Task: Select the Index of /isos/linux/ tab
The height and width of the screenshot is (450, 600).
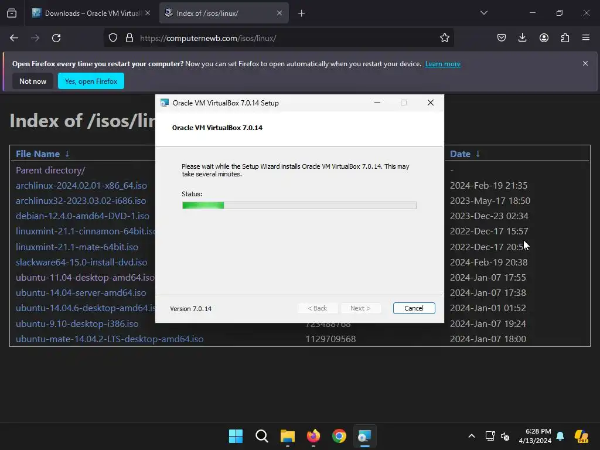Action: 224,13
